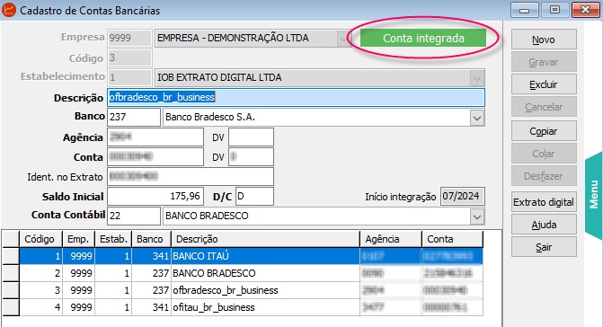Select the BANCO BRADESCO row

(251, 273)
